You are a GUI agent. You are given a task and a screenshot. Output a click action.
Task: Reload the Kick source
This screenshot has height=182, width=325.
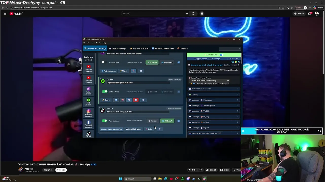pos(116,100)
